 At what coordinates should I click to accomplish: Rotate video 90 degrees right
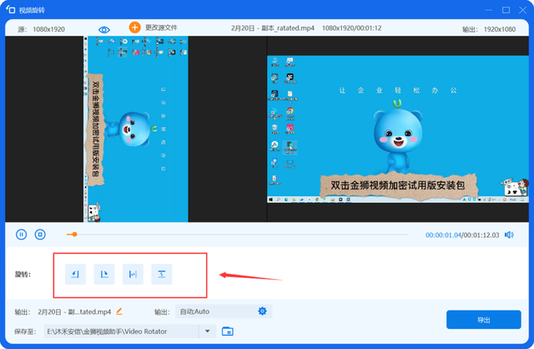[x=104, y=274]
